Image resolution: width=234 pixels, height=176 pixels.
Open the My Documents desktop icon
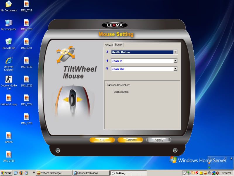pos(8,4)
